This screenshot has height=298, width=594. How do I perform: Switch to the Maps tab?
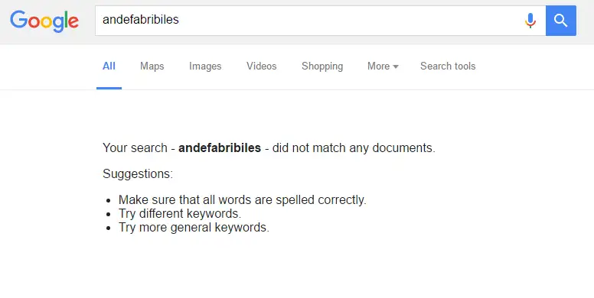[152, 66]
